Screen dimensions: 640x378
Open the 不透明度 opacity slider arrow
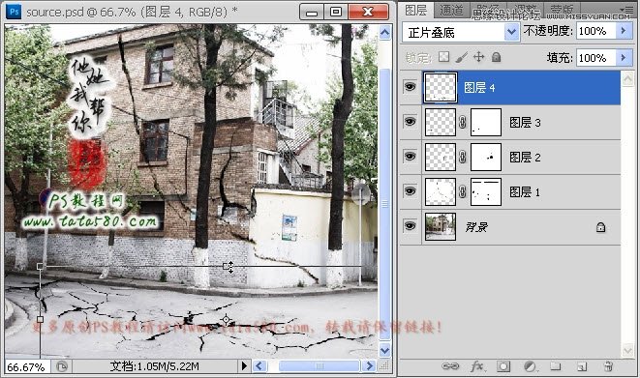click(x=624, y=31)
